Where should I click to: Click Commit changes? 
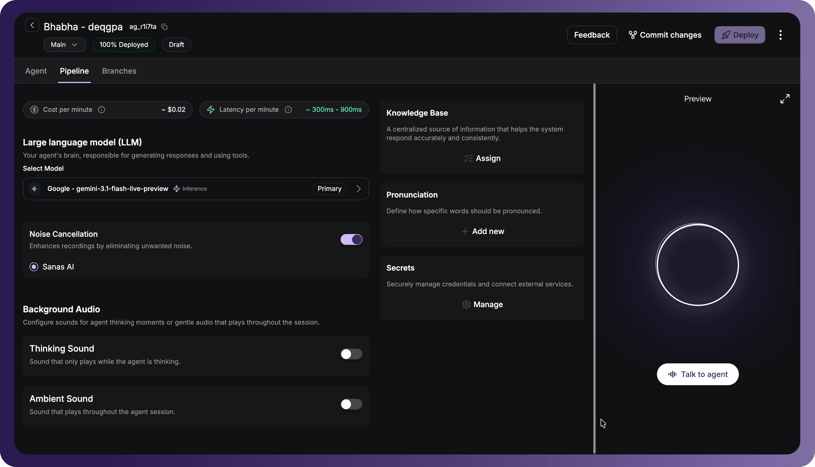click(665, 35)
